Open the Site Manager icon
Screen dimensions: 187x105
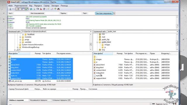(10, 9)
